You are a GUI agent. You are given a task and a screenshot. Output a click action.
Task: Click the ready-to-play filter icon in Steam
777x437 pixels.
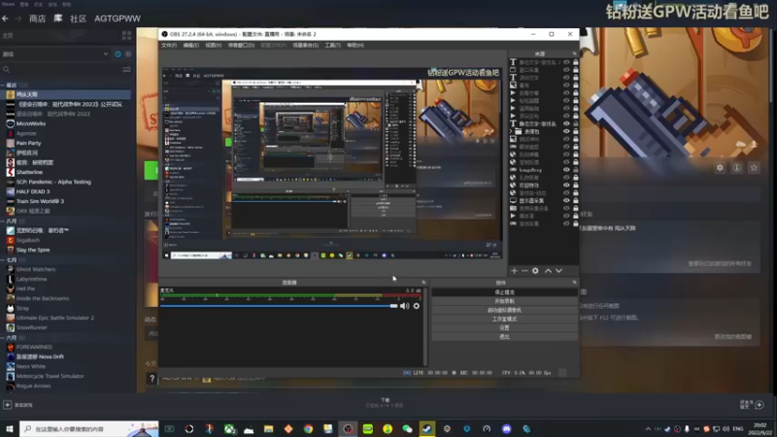128,54
